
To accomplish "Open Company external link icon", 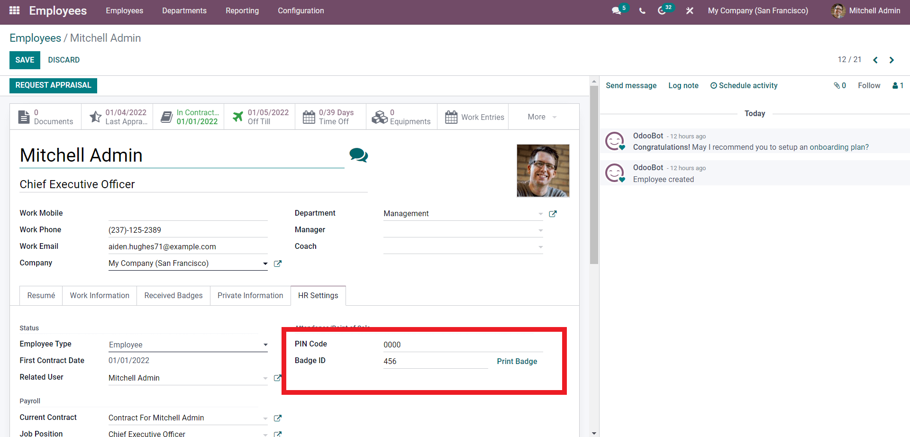I will (278, 264).
